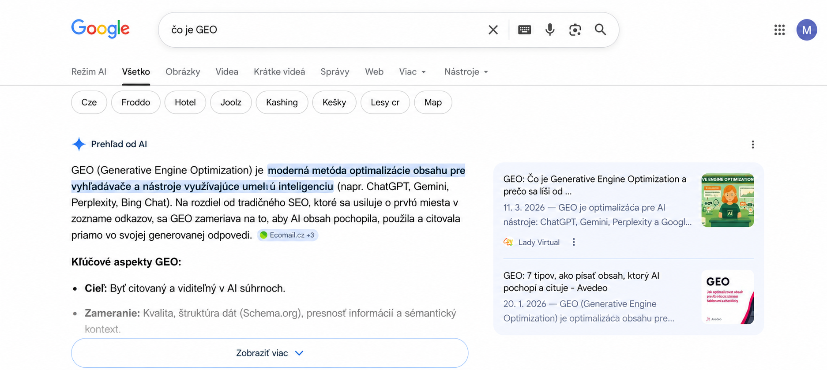Go to Správy tab
Screen dimensions: 827x370
pos(335,71)
